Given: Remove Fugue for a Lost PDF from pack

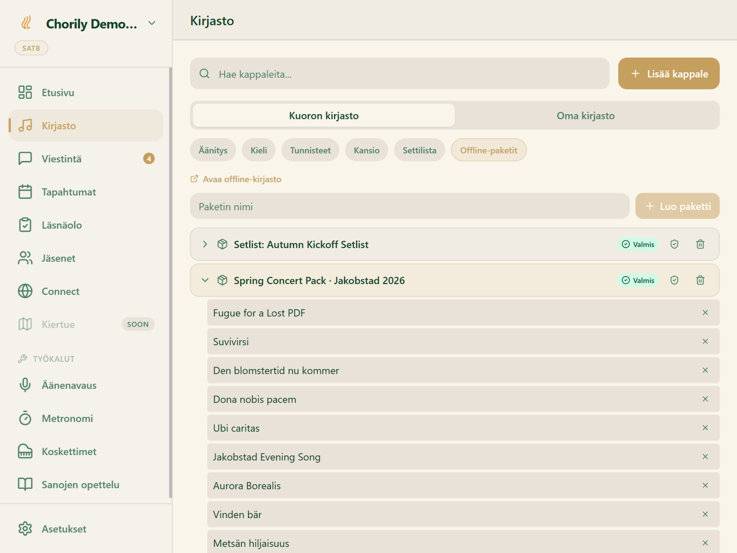Looking at the screenshot, I should 705,313.
